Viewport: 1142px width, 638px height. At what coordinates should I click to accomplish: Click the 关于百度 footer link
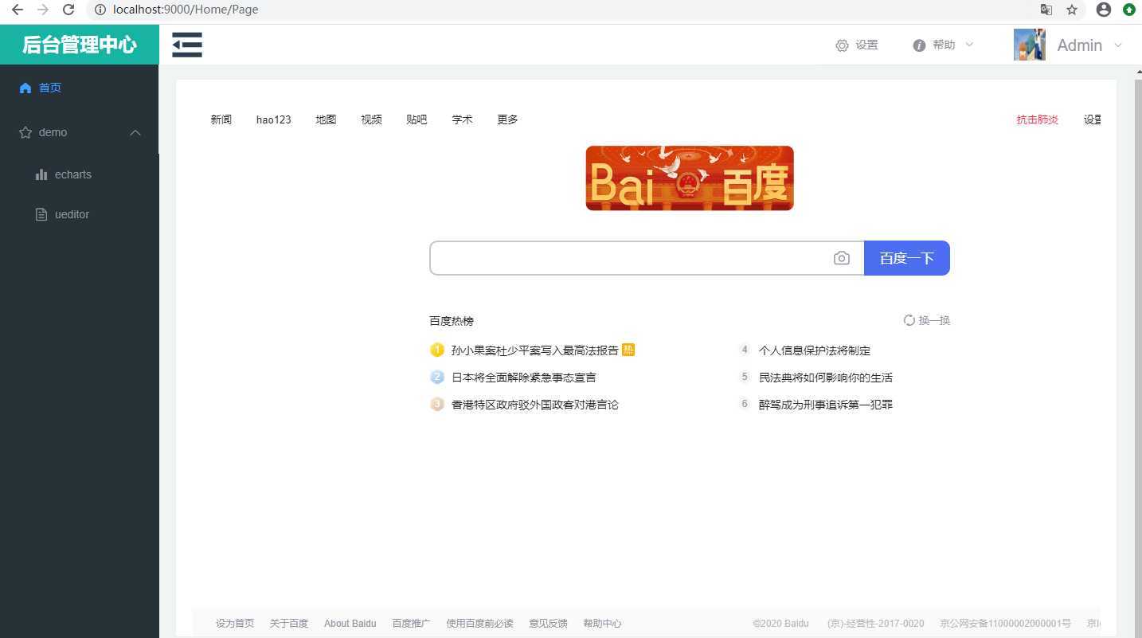[288, 624]
